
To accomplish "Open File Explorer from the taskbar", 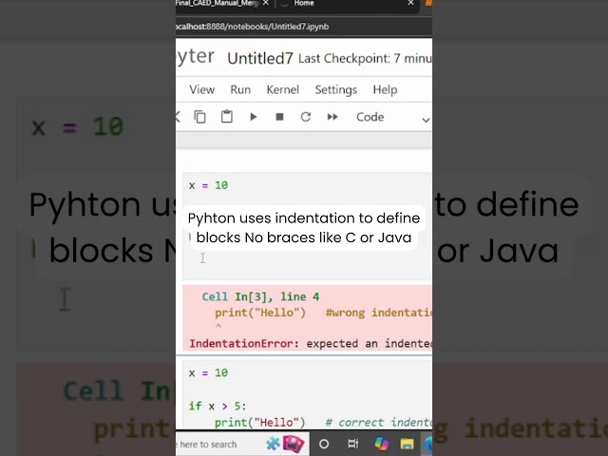I will (x=407, y=444).
